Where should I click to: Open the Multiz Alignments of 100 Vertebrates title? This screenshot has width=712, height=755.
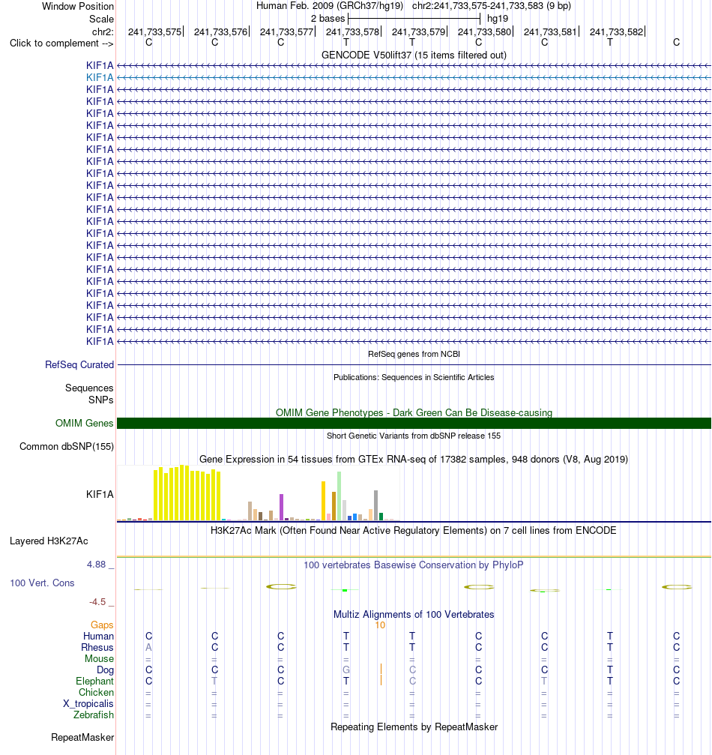tap(414, 614)
